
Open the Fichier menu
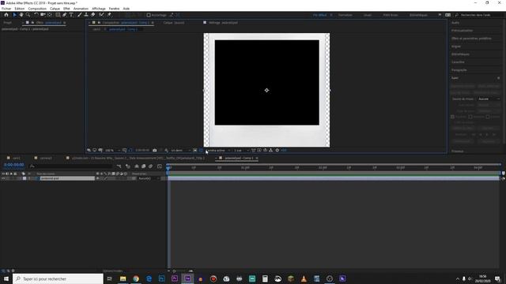(6, 9)
